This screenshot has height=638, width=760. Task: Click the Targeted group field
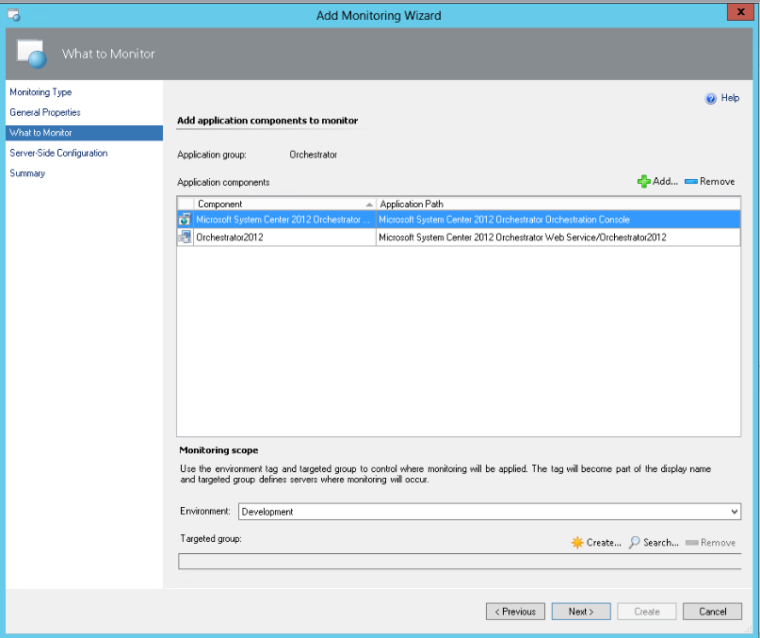coord(459,562)
